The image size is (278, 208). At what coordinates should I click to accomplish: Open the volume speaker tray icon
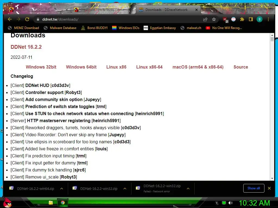pos(230,203)
